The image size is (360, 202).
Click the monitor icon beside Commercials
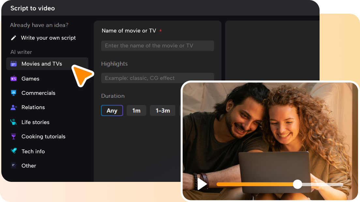click(13, 93)
